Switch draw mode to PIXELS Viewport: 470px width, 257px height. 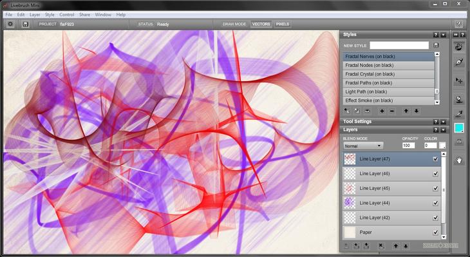coord(283,24)
